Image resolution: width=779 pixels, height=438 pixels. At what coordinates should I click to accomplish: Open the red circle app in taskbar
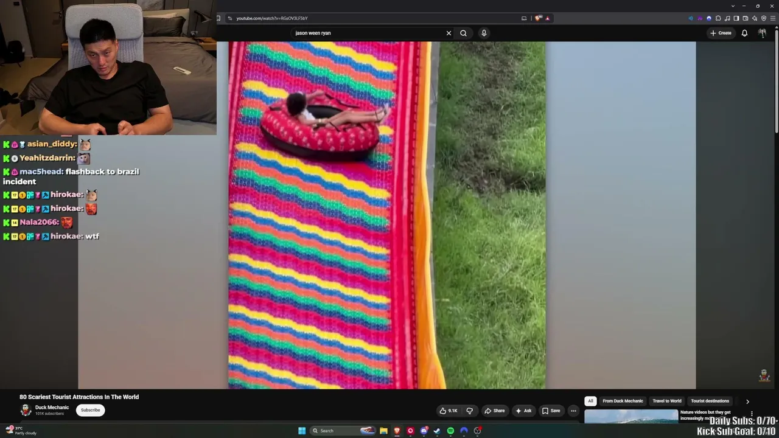(x=410, y=431)
